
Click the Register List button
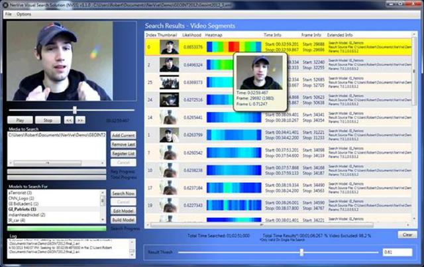tap(123, 154)
